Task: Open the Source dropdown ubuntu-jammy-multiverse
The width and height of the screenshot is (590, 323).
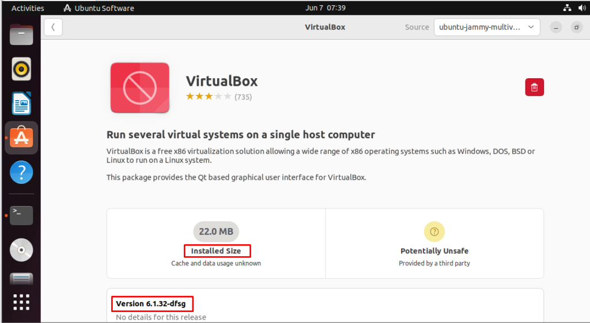Action: (487, 27)
